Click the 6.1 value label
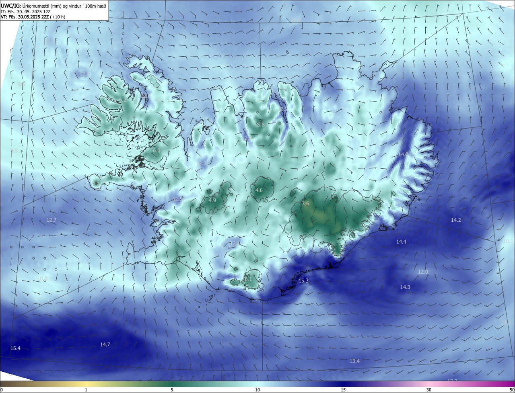Image resolution: width=515 pixels, height=393 pixels. [247, 279]
